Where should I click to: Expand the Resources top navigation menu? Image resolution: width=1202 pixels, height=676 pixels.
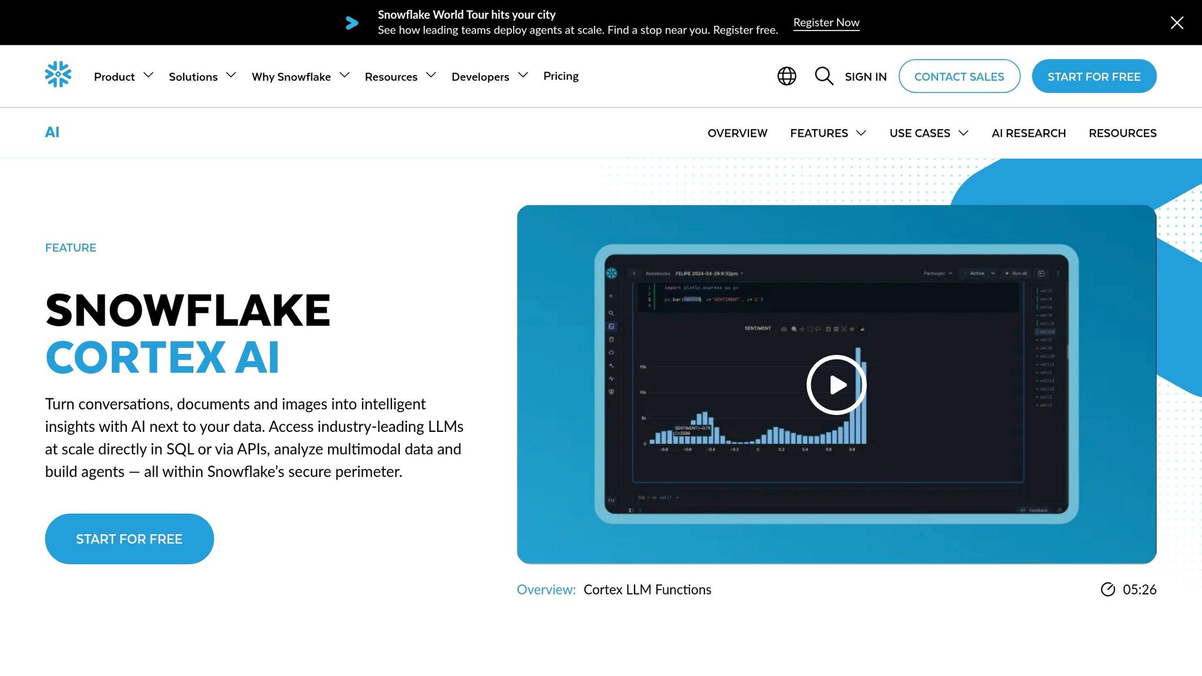(x=400, y=76)
